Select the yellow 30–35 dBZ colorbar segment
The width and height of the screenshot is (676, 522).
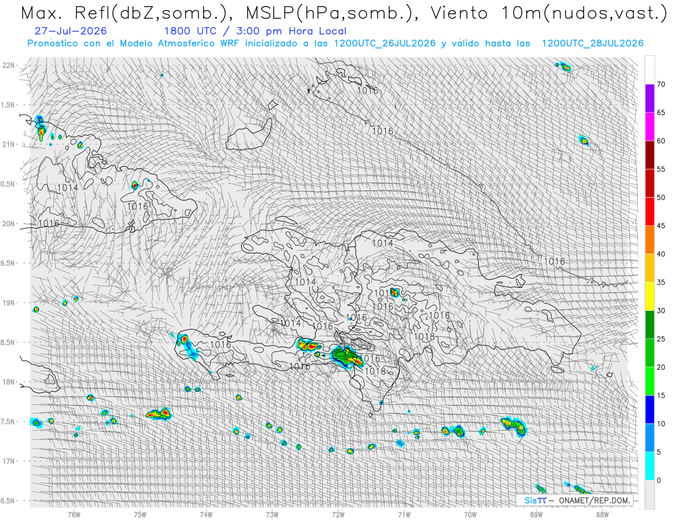pos(650,296)
